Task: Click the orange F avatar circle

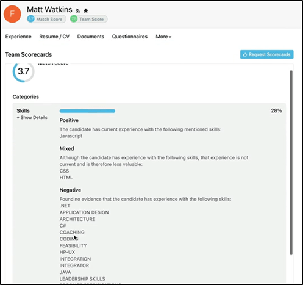Action: [x=12, y=14]
